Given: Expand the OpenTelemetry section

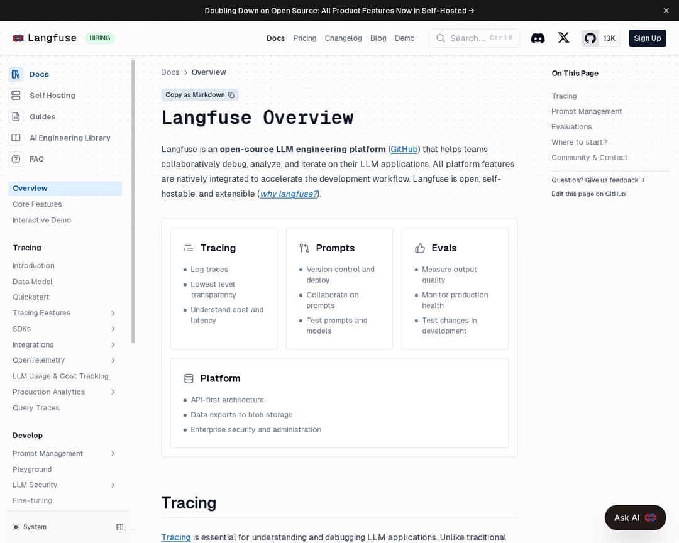Looking at the screenshot, I should (x=113, y=360).
